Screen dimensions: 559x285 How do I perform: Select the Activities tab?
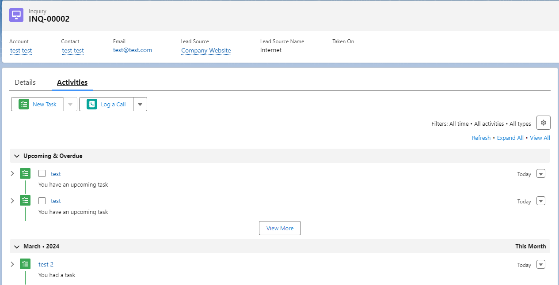pos(72,82)
